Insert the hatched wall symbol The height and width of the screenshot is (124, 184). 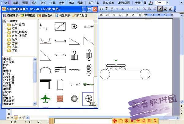coord(89,27)
